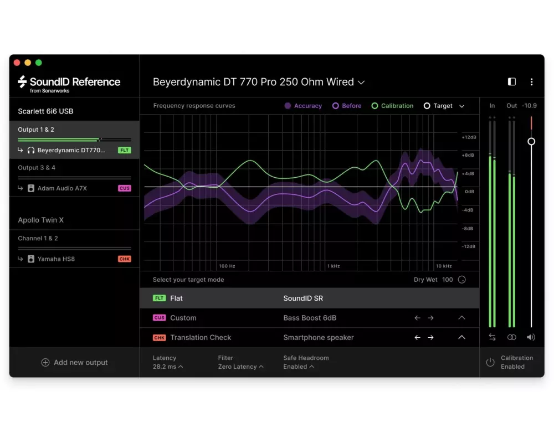Open the three-dot more options menu

pyautogui.click(x=531, y=82)
